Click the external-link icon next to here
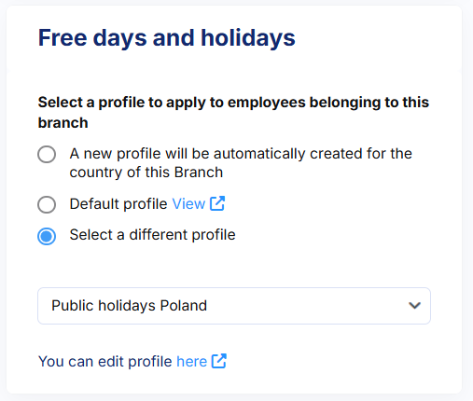 coord(219,361)
